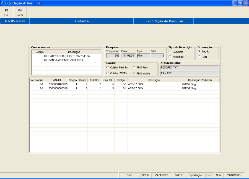Switch ordering to EAN
Viewport: 249px width, 179px height.
pos(199,57)
